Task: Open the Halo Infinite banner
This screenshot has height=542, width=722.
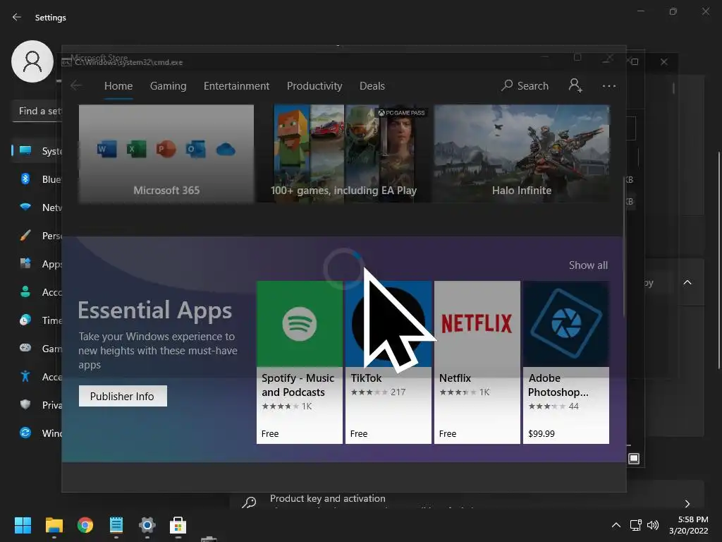Action: (522, 153)
